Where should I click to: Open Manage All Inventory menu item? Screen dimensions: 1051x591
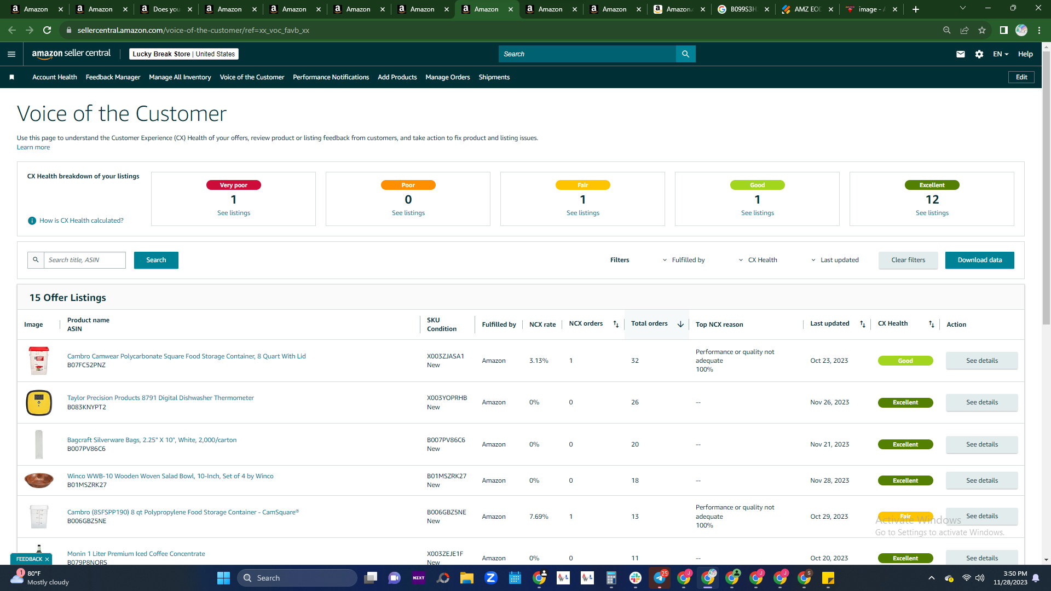(180, 77)
